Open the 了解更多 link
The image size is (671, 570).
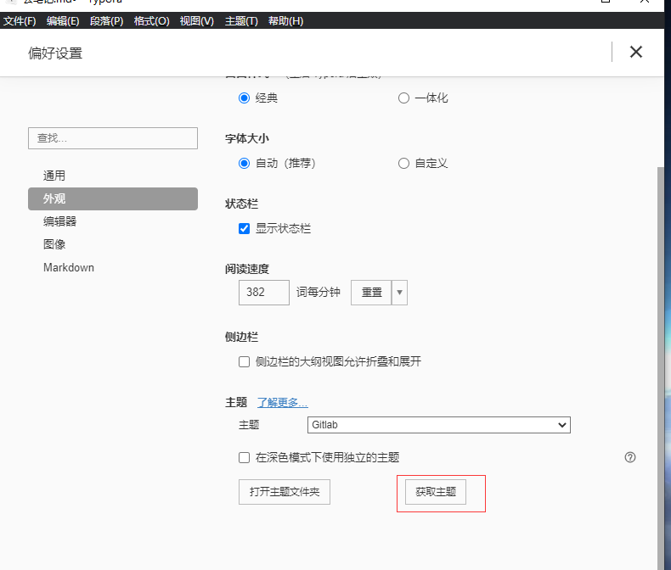(x=283, y=402)
